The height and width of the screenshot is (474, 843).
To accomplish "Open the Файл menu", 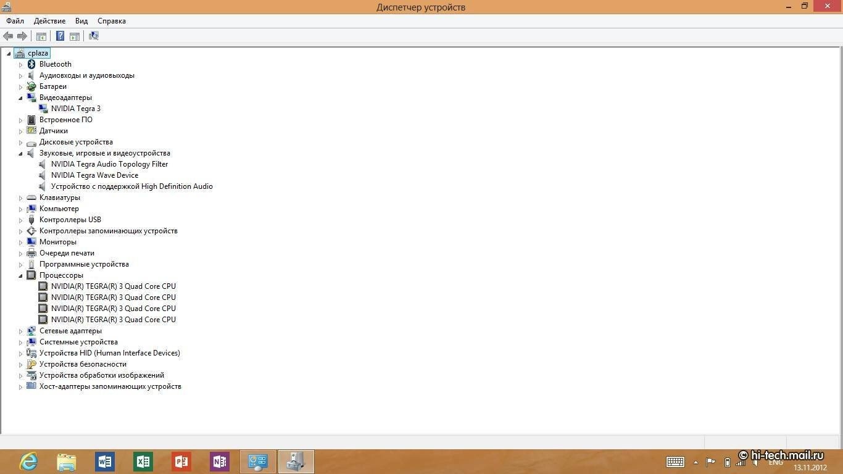I will coord(15,21).
